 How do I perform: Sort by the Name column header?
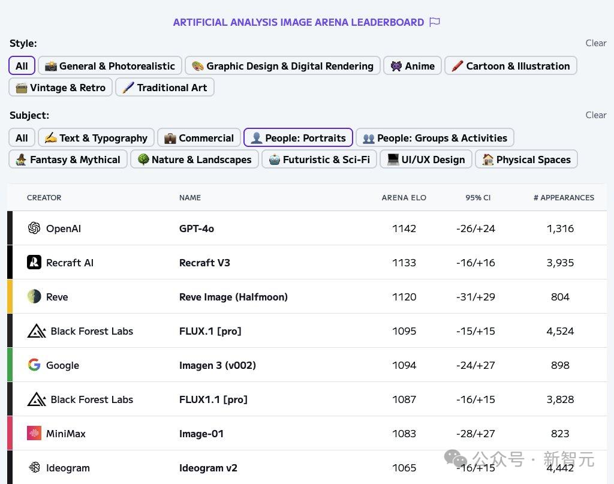[190, 198]
